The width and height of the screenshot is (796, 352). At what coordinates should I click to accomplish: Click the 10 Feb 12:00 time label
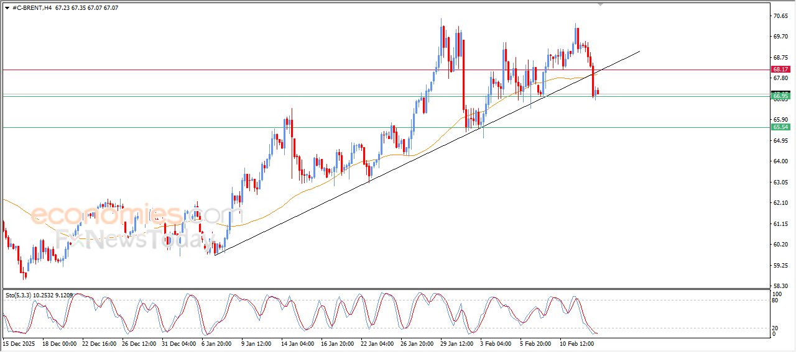[576, 342]
